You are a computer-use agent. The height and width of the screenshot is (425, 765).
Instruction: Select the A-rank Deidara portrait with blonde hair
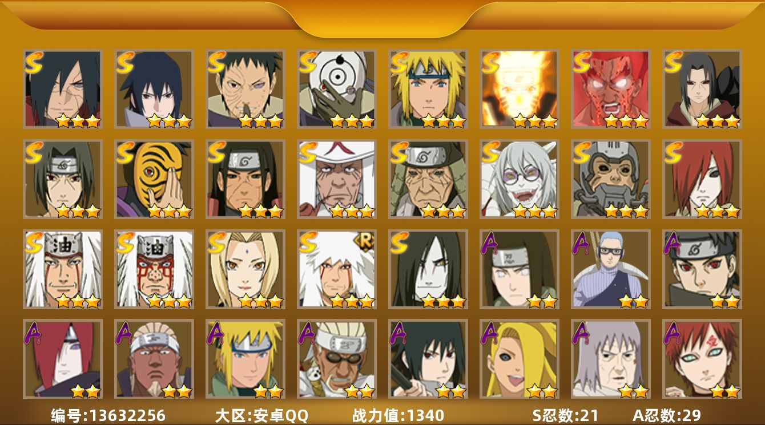520,359
